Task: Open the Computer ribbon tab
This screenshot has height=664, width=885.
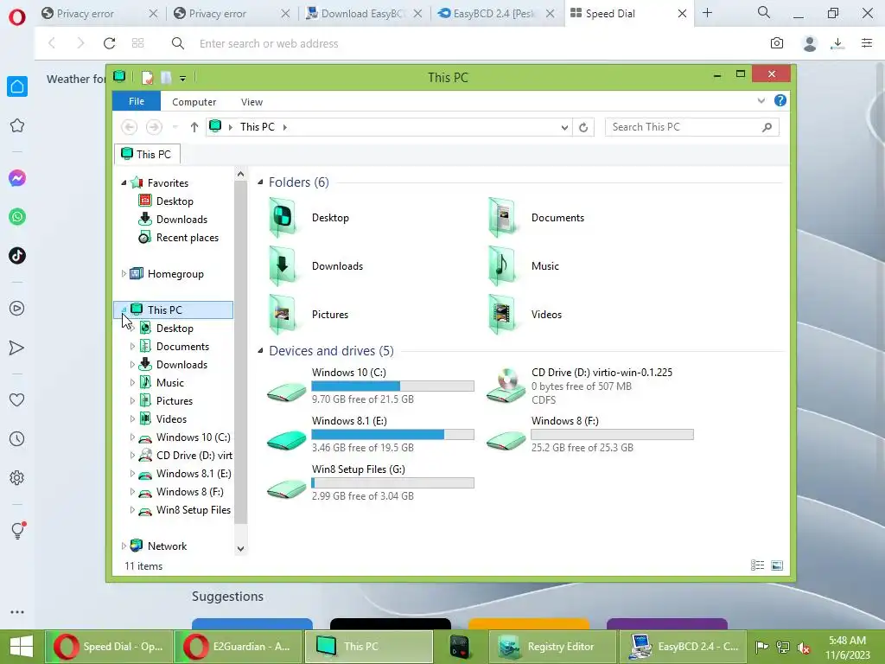Action: pos(194,102)
